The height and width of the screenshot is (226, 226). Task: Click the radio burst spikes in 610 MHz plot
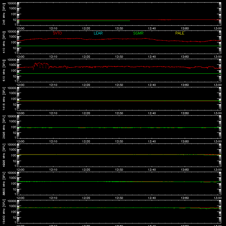tap(41, 66)
